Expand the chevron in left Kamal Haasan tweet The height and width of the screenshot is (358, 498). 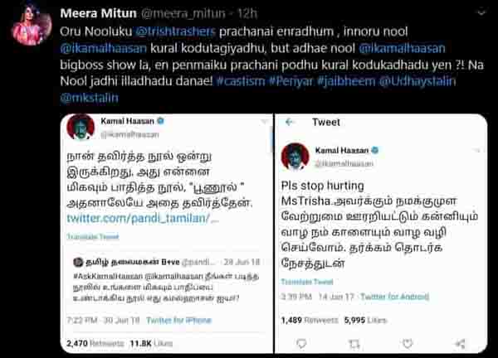[264, 122]
